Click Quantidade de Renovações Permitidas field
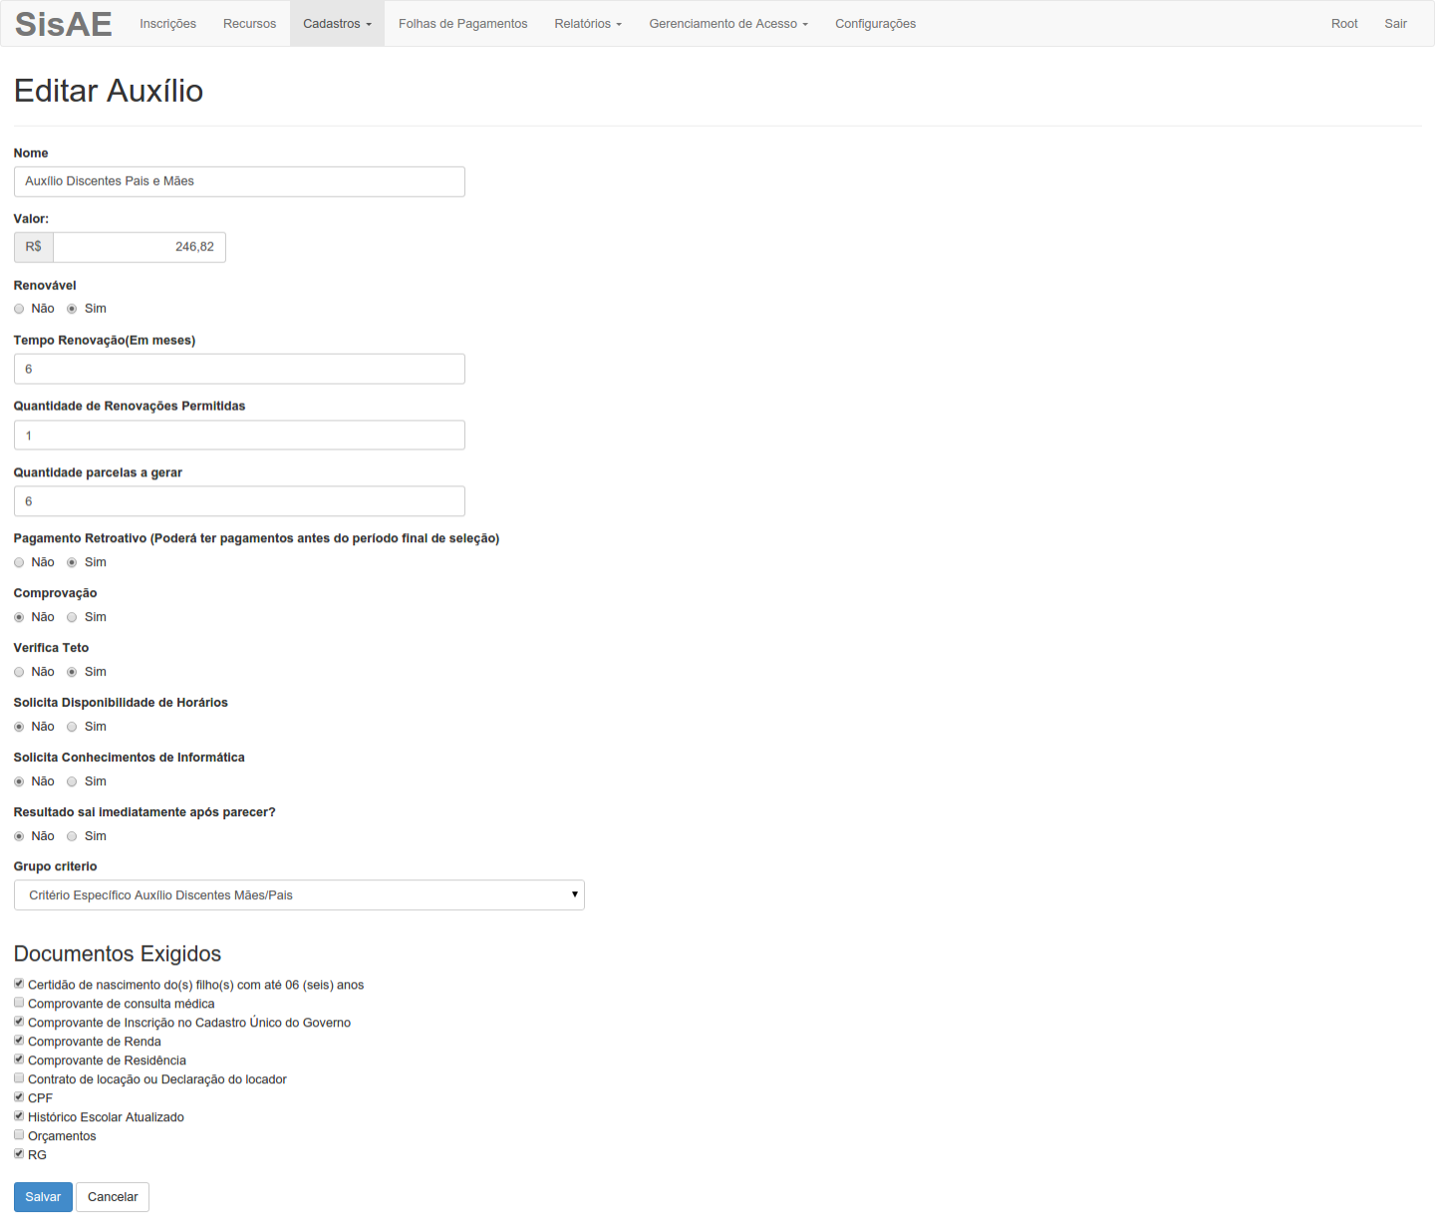Image resolution: width=1435 pixels, height=1223 pixels. pos(239,436)
